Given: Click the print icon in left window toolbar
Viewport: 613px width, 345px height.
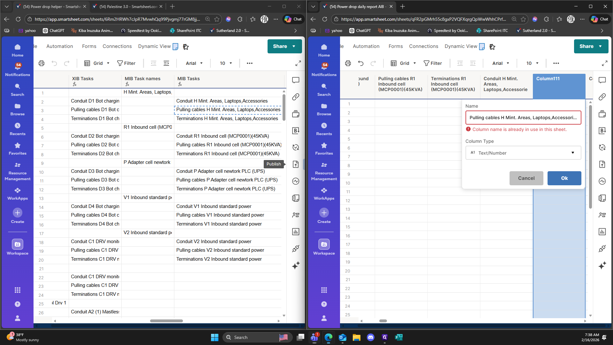Looking at the screenshot, I should pyautogui.click(x=42, y=63).
